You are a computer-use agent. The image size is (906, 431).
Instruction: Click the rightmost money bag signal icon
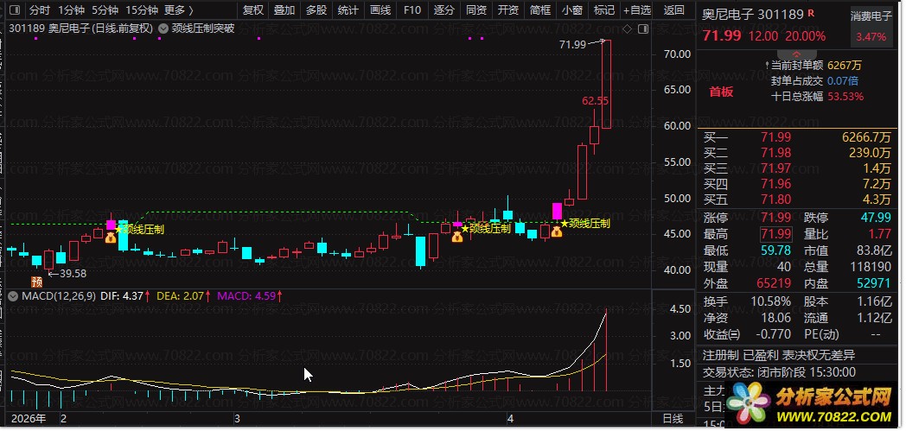(557, 231)
